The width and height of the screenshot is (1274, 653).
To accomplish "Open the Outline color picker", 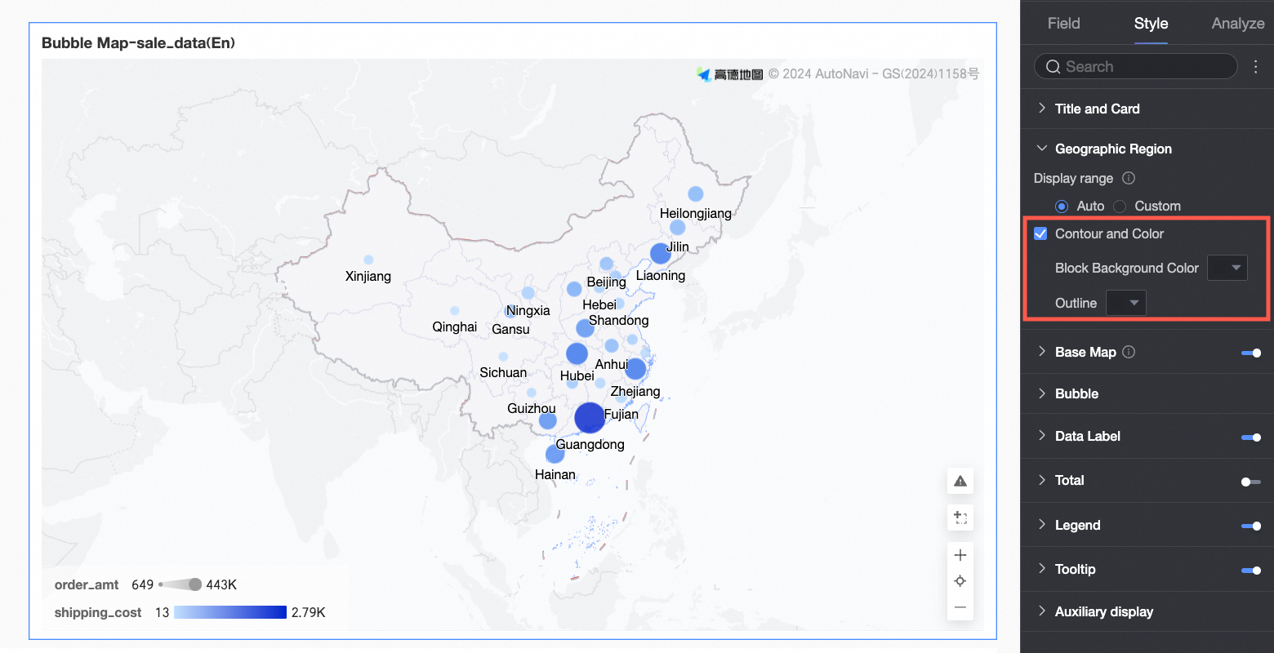I will pyautogui.click(x=1126, y=303).
